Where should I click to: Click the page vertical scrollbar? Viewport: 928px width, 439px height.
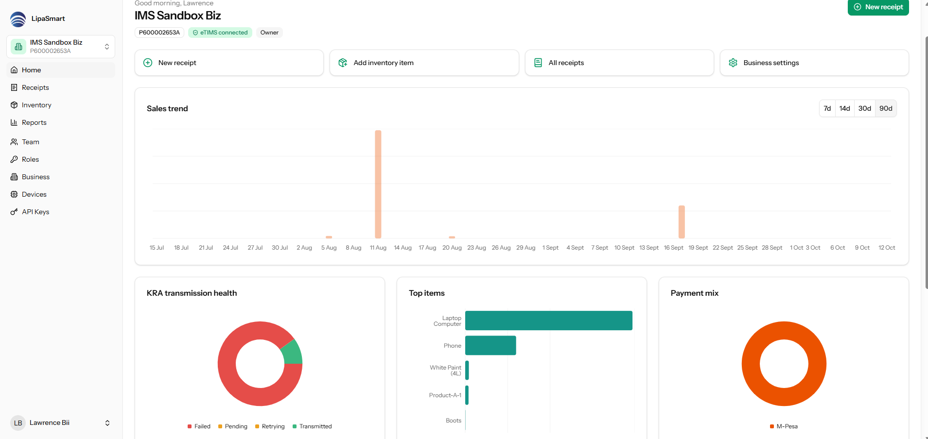coord(926,163)
